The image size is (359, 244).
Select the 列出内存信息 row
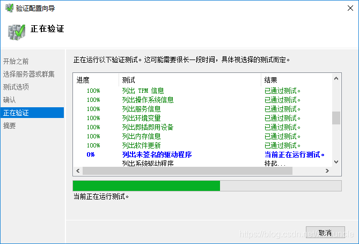[203, 136]
